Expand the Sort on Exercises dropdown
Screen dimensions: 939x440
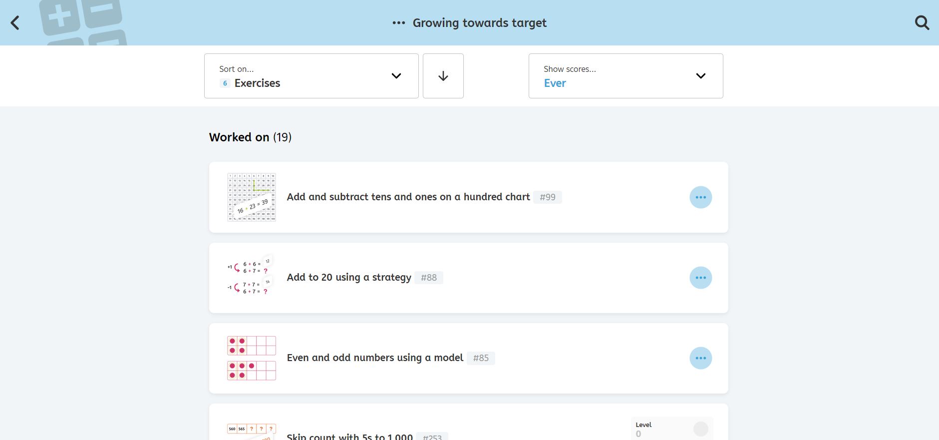point(311,76)
